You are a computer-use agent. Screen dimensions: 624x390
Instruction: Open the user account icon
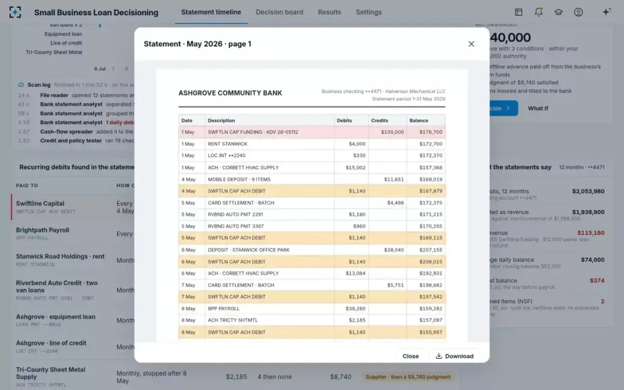pyautogui.click(x=578, y=12)
